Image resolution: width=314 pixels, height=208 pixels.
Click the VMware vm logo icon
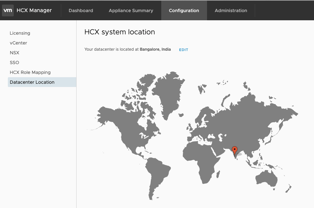pyautogui.click(x=8, y=10)
